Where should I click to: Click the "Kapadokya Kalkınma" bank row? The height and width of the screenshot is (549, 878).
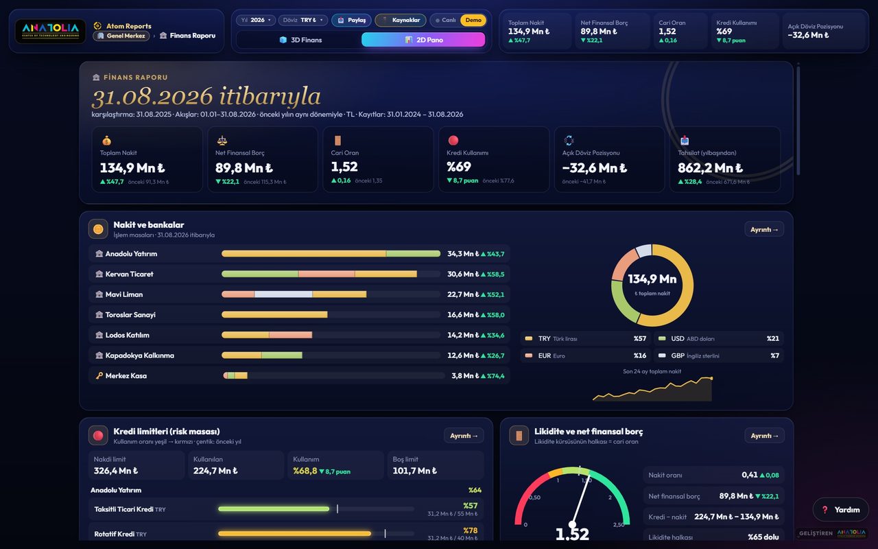(x=299, y=355)
